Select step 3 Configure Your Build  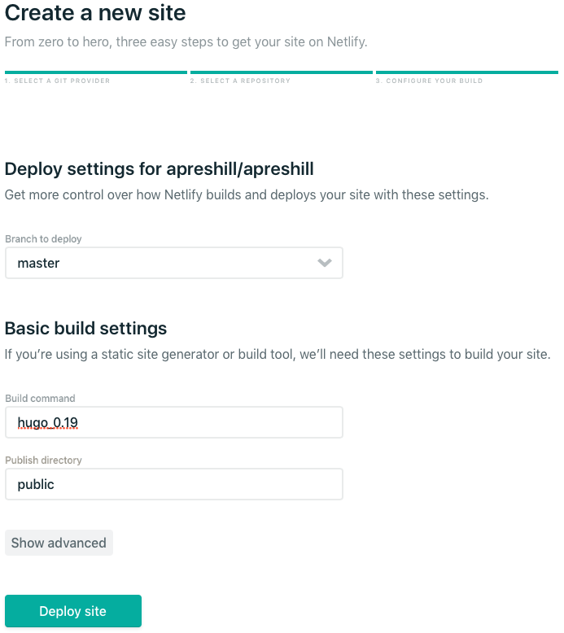click(x=429, y=81)
